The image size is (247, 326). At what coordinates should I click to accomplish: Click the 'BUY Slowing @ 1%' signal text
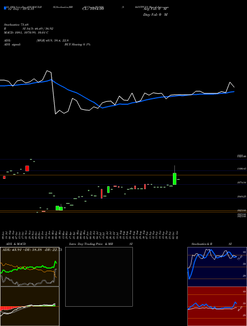point(78,44)
